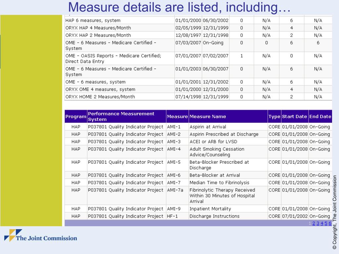This screenshot has height=254, width=339.
Task: Go to page 6 of measures
Action: (x=330, y=223)
